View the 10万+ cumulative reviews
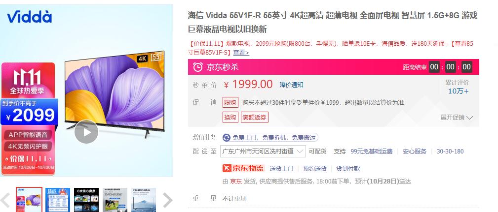This screenshot has height=212, width=498. 458,91
